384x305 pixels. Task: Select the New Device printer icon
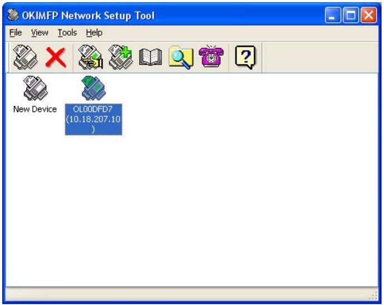(x=35, y=88)
